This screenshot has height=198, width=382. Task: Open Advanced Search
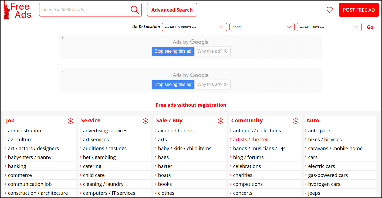coord(172,10)
